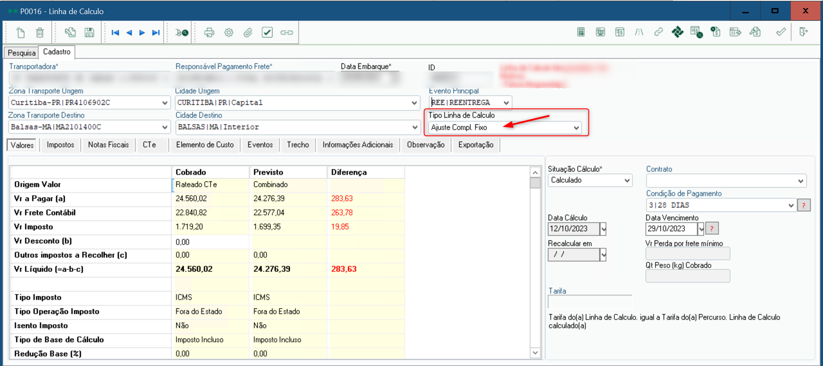This screenshot has width=823, height=366.
Task: Click the dollar table with percent icon
Action: [697, 32]
